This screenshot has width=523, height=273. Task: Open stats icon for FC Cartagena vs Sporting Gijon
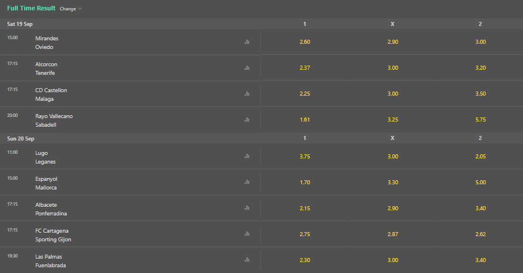247,234
